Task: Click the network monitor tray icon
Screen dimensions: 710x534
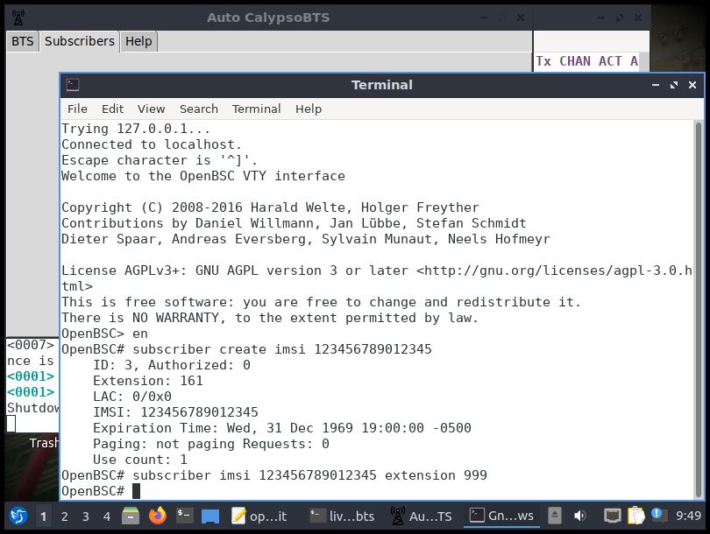Action: 612,516
